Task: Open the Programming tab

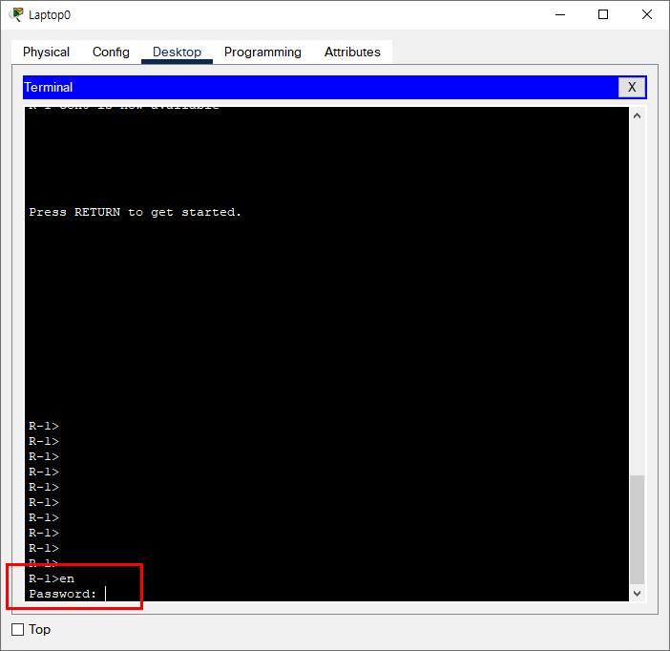Action: pos(262,52)
